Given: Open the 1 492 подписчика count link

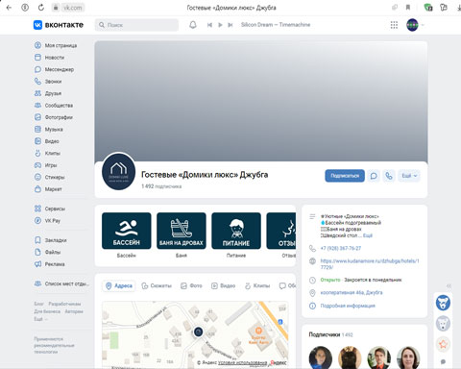Looking at the screenshot, I should pyautogui.click(x=161, y=186).
